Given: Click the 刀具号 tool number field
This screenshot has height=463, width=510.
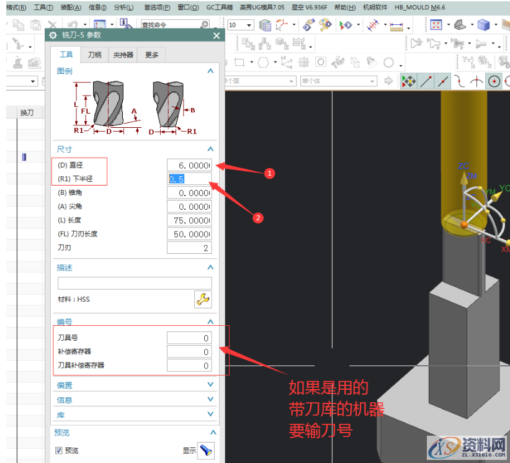Looking at the screenshot, I should pyautogui.click(x=189, y=338).
